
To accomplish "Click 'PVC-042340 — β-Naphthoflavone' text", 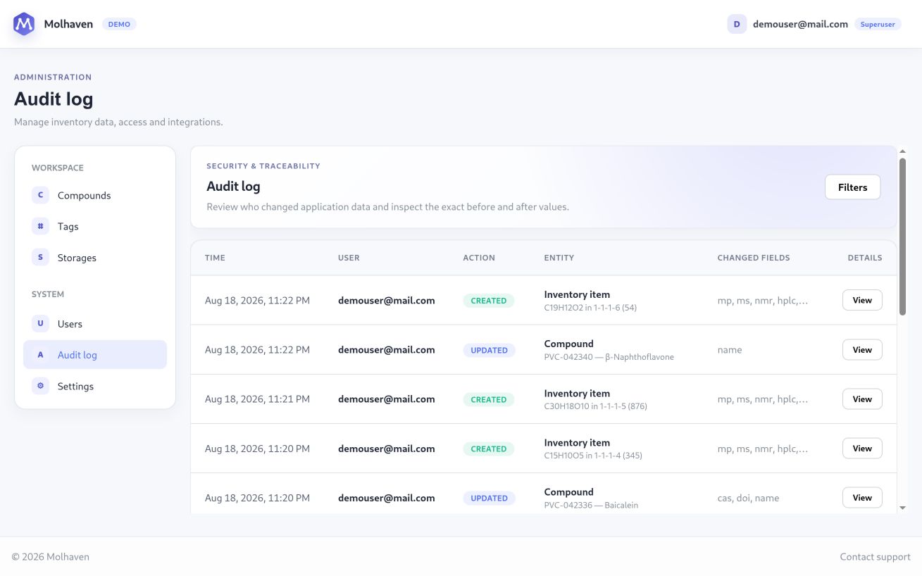I will pyautogui.click(x=609, y=357).
